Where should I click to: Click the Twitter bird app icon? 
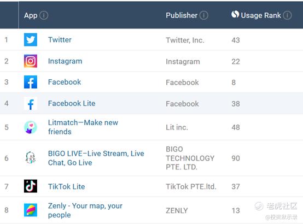coord(31,40)
